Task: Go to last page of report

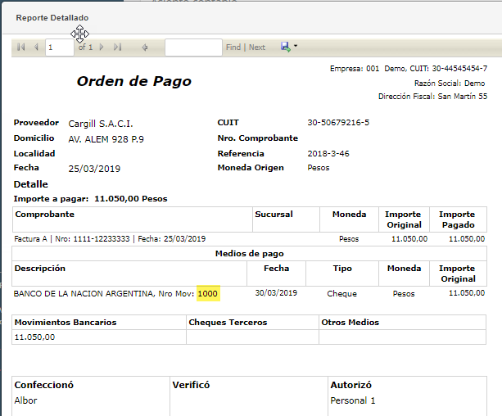Action: pyautogui.click(x=117, y=47)
